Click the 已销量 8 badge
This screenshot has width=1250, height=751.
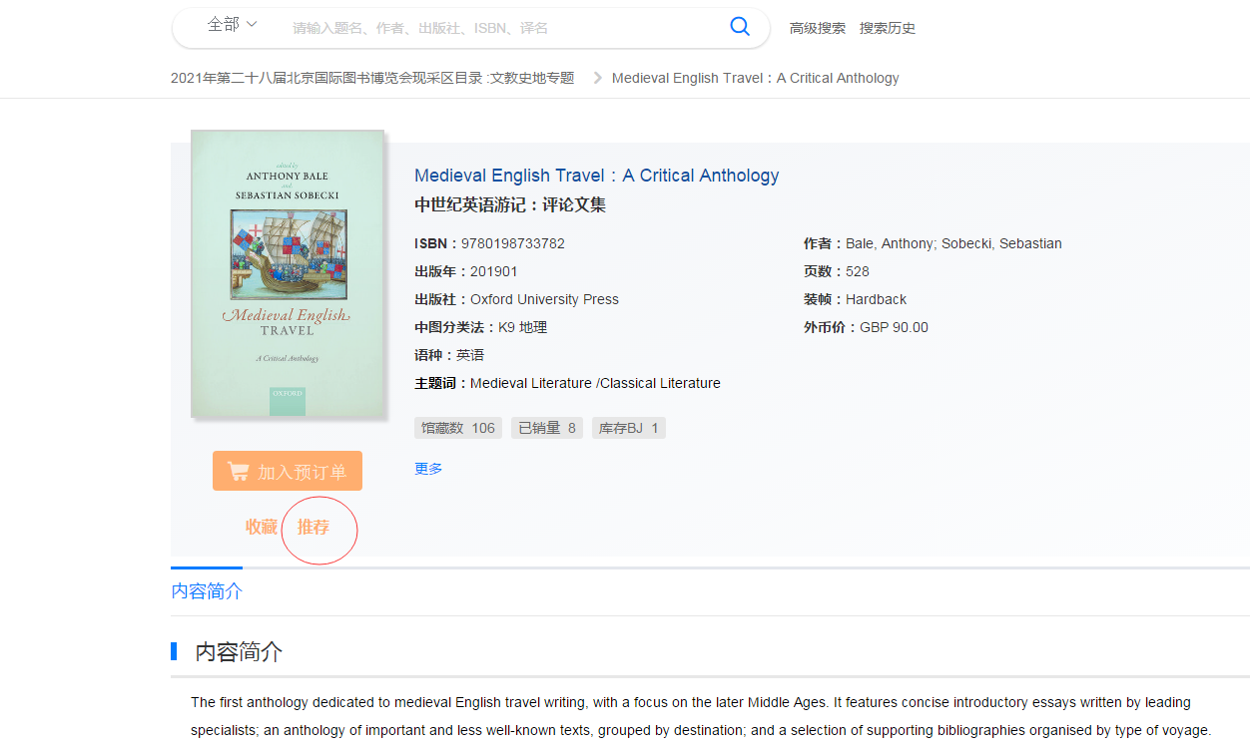click(x=547, y=428)
